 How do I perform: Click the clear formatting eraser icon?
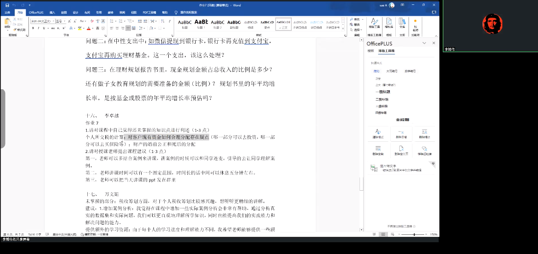click(92, 21)
